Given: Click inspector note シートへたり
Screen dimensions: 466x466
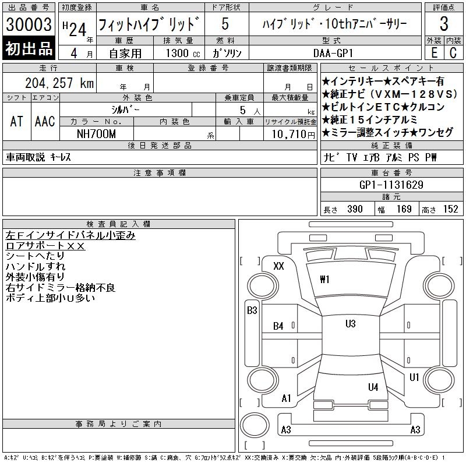Looking at the screenshot, I should [x=35, y=256].
